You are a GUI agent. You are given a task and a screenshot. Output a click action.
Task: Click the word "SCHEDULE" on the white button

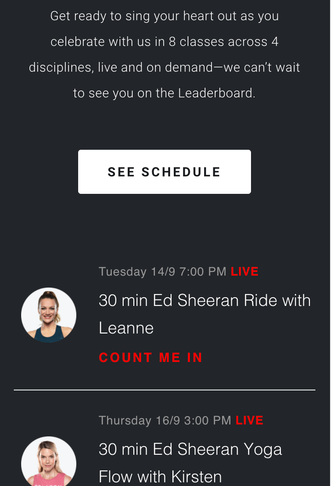[181, 172]
